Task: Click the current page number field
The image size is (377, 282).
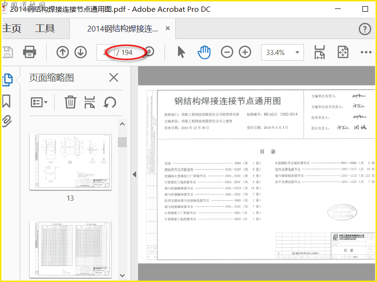Action: point(105,52)
